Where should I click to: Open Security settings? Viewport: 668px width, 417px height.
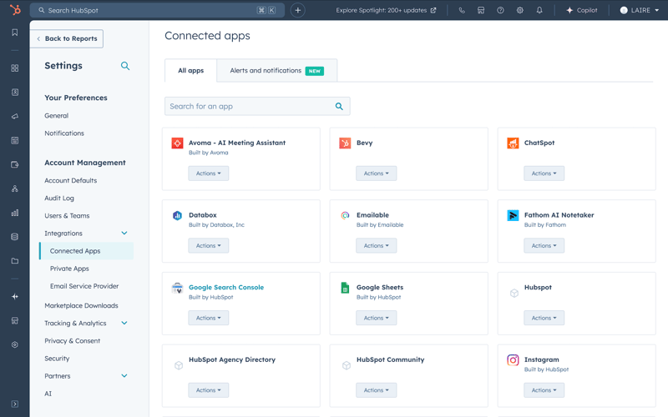[x=57, y=359]
